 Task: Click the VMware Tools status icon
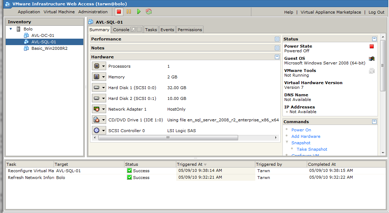[371, 71]
